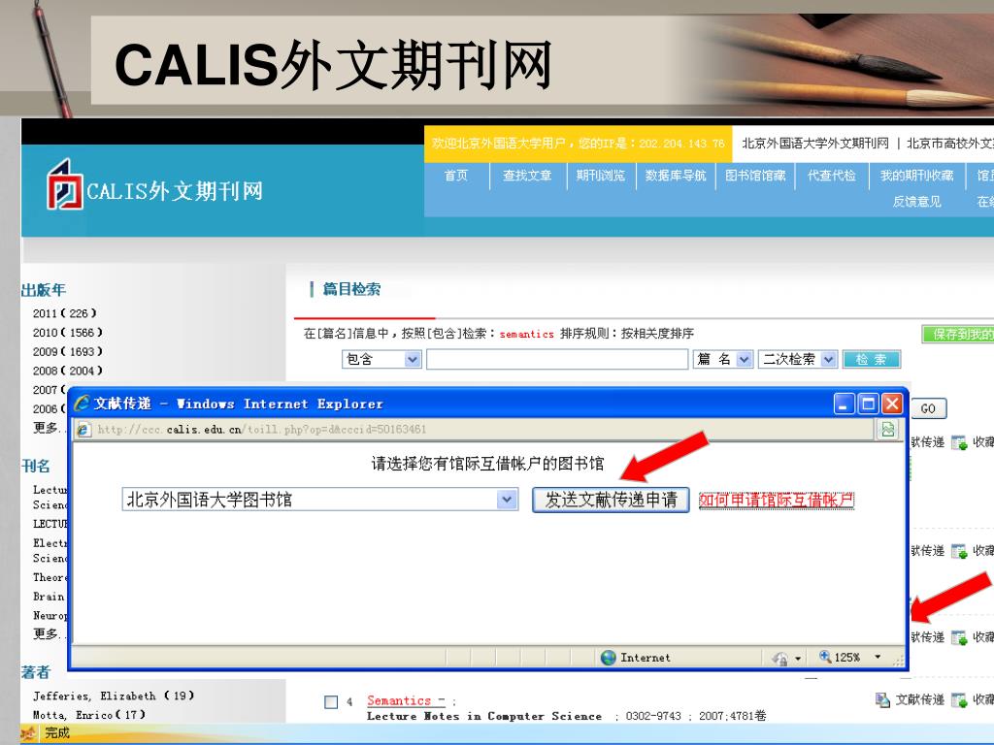Filter by publication year 2009 (1693)
Image resolution: width=994 pixels, height=745 pixels.
point(68,351)
